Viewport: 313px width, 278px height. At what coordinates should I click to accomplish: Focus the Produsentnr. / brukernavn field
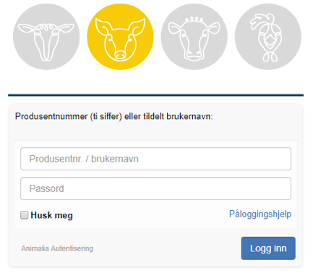tap(156, 159)
